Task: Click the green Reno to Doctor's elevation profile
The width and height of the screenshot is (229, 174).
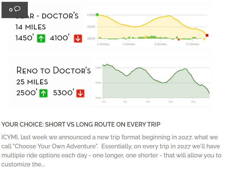Action: (152, 83)
